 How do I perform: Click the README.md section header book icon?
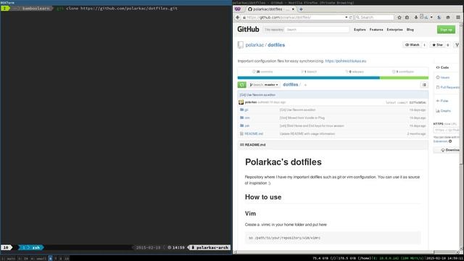pos(241,145)
